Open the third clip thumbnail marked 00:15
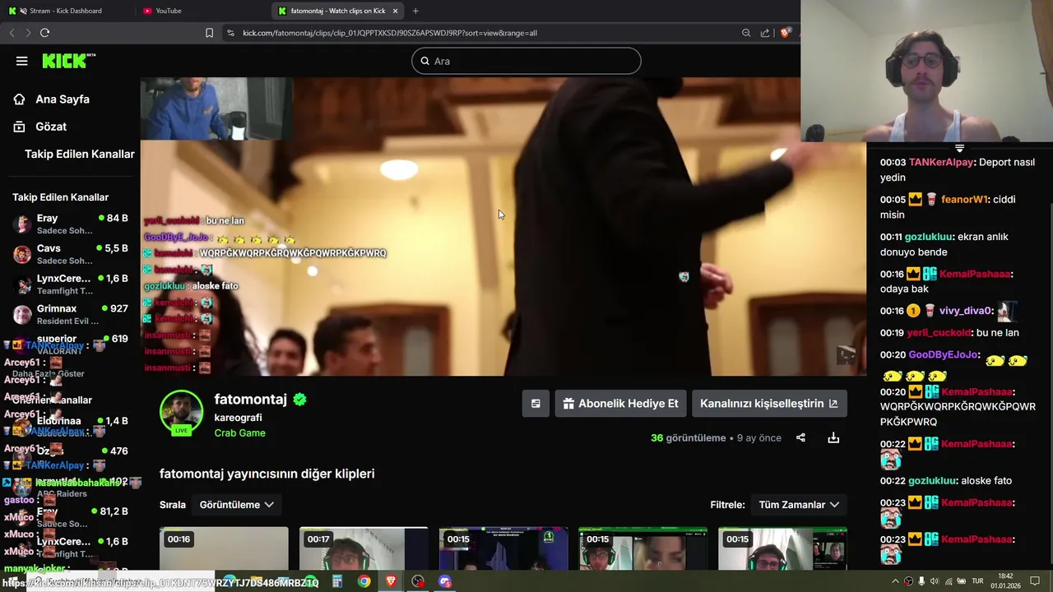Viewport: 1053px width, 592px height. (x=503, y=548)
